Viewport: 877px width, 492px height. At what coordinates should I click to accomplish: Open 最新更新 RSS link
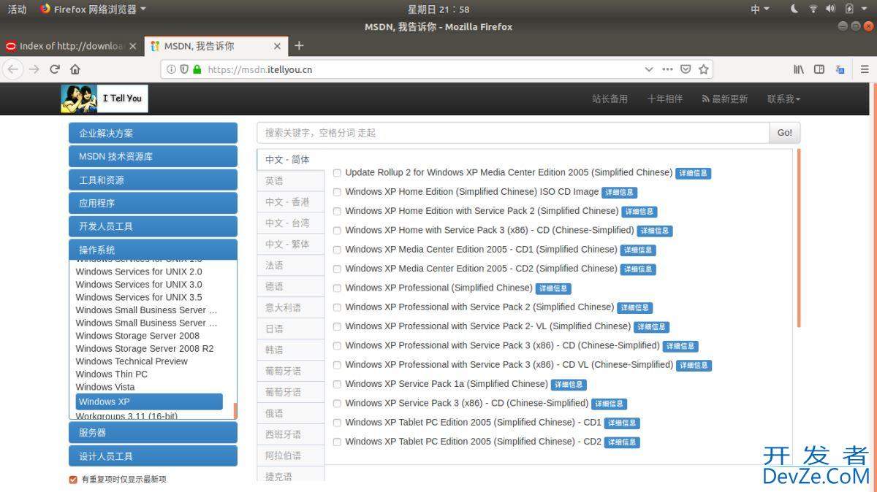click(x=724, y=99)
